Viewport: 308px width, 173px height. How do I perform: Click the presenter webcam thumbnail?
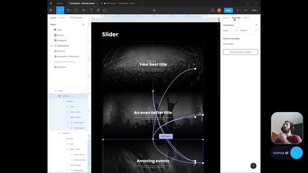pos(287,128)
